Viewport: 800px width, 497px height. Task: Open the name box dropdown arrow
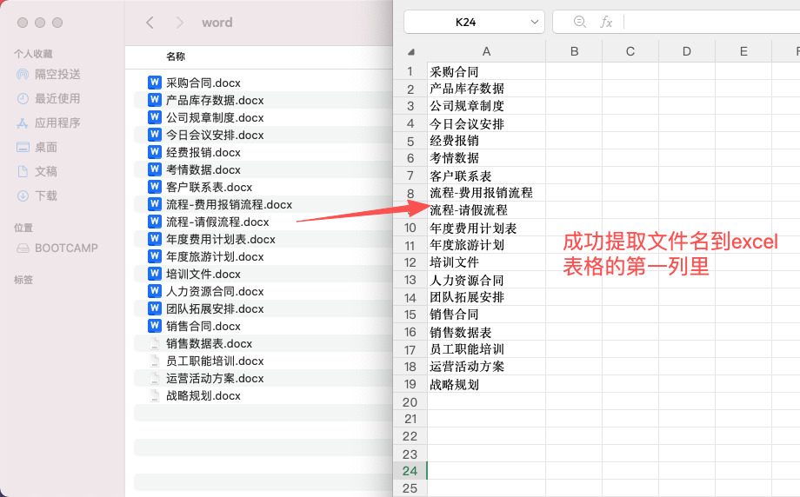534,22
